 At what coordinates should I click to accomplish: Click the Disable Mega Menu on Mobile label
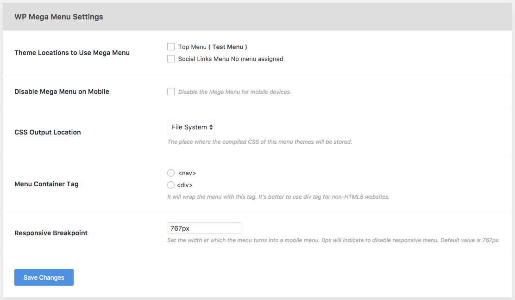pos(62,92)
